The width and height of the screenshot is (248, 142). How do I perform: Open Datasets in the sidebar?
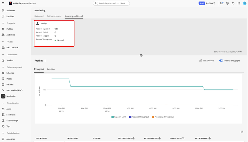coord(10,84)
